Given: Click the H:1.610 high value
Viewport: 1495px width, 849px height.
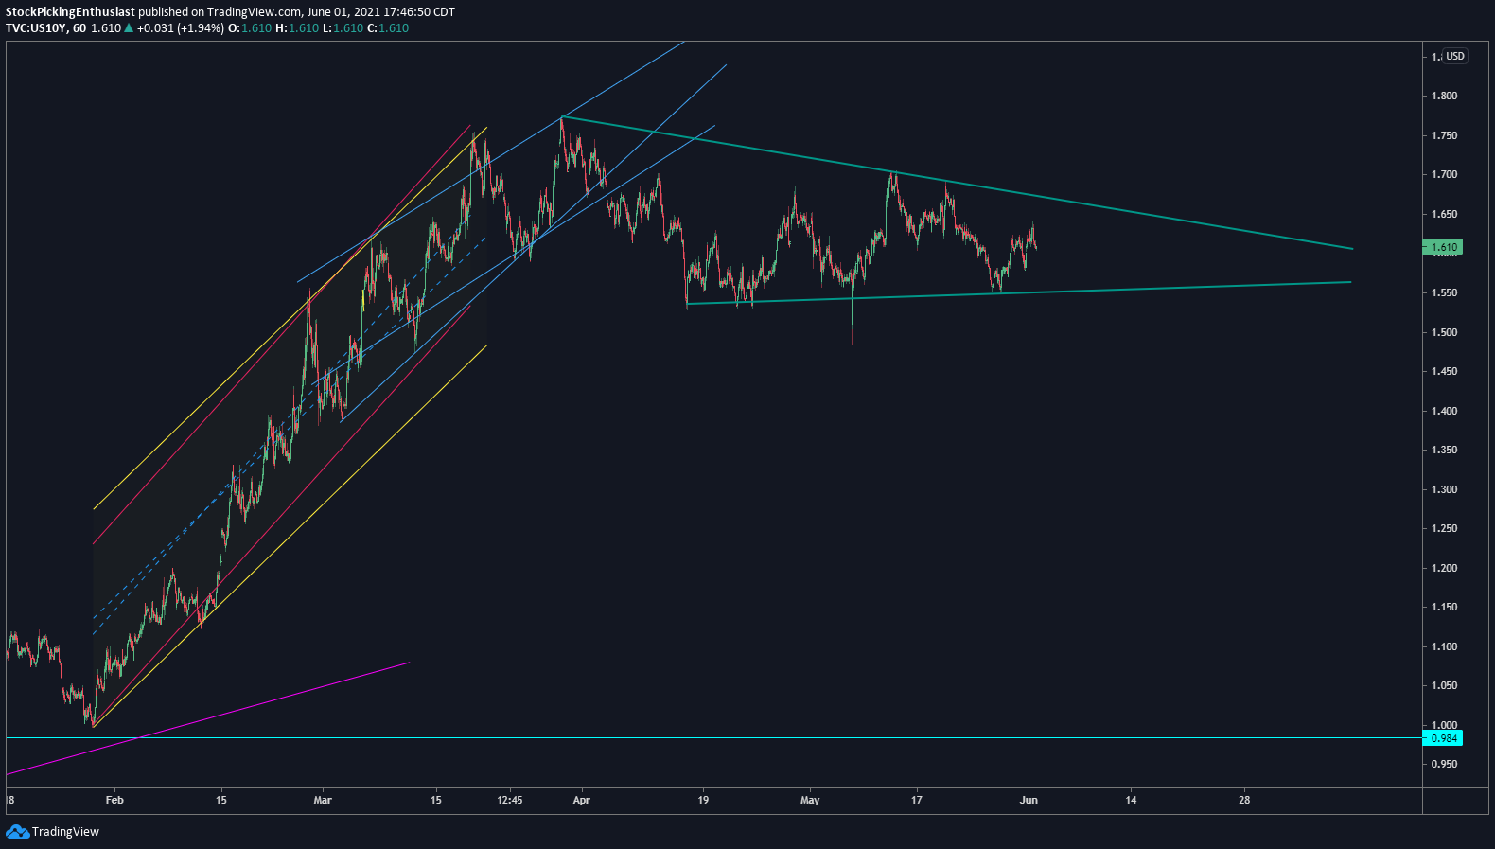Looking at the screenshot, I should pos(297,28).
